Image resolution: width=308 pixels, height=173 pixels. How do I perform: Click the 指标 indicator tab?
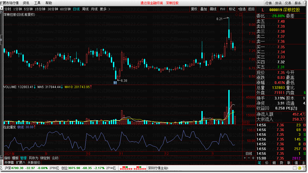click(x=7, y=158)
